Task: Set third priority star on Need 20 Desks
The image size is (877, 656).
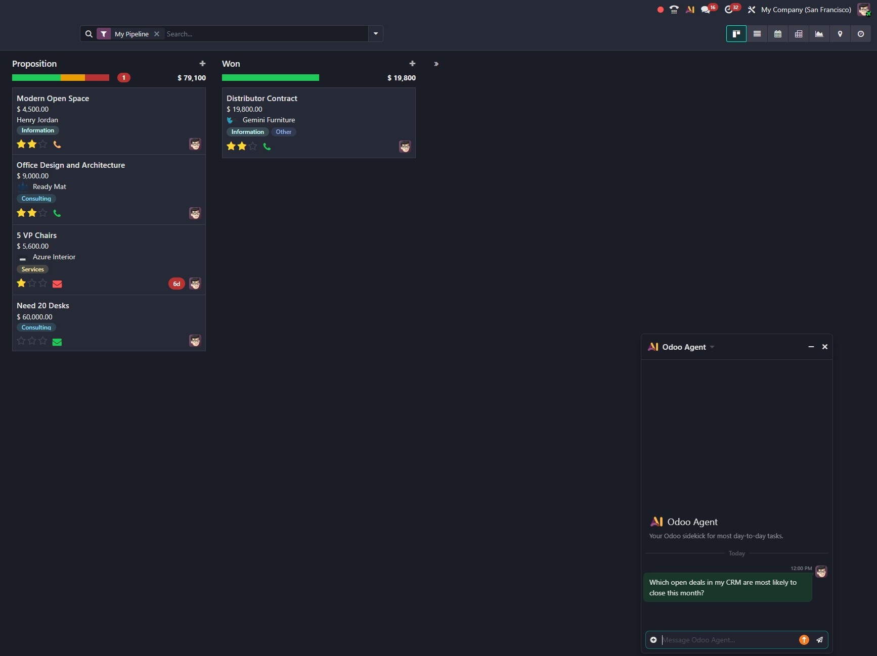Action: point(43,341)
